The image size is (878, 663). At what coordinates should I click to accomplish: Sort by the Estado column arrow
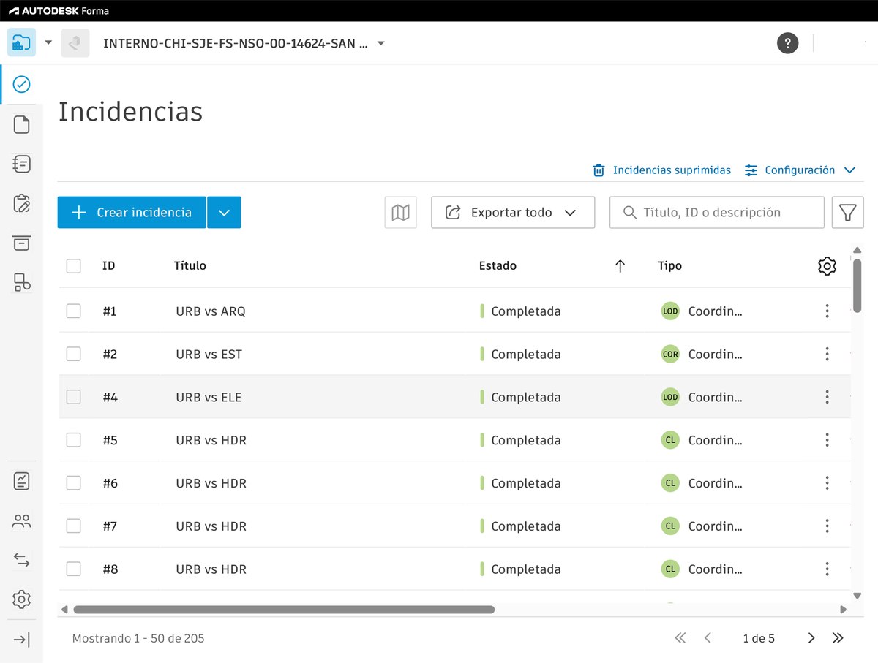[x=620, y=266]
